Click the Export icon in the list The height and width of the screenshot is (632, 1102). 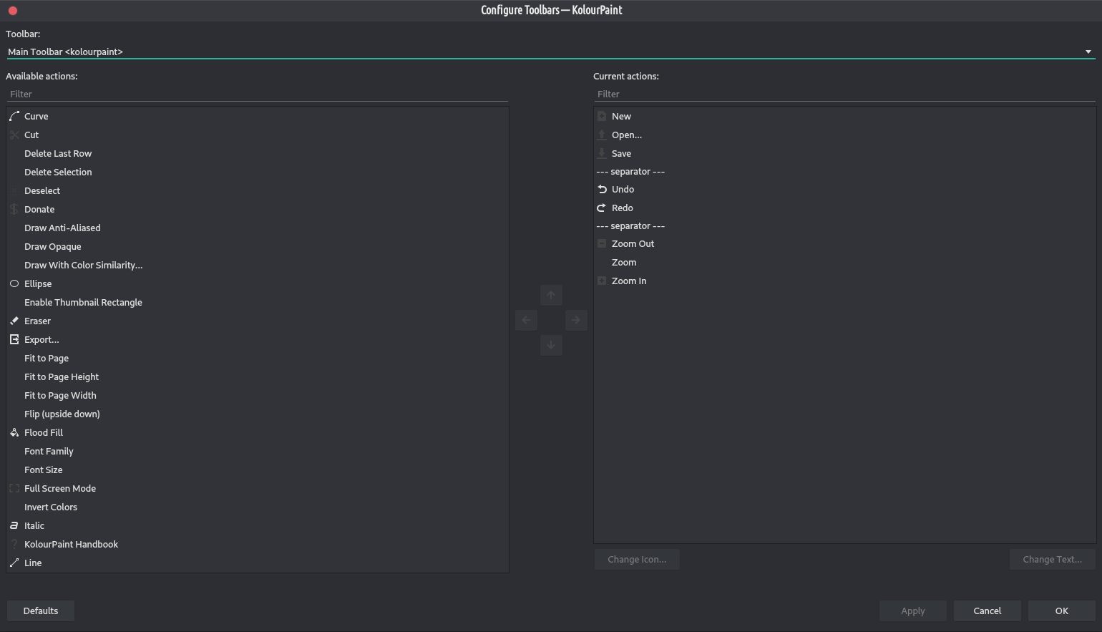[x=14, y=339]
